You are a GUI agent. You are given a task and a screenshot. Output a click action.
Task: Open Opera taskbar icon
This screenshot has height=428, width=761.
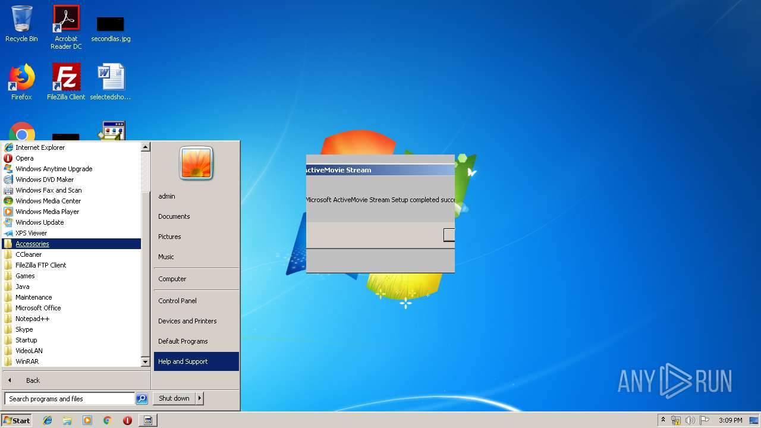pos(127,420)
